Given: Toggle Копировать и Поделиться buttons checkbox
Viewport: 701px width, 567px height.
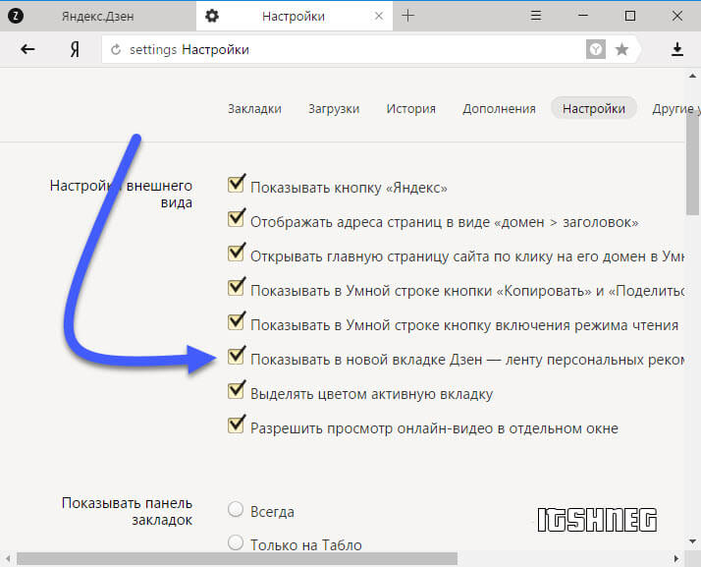Looking at the screenshot, I should point(236,288).
